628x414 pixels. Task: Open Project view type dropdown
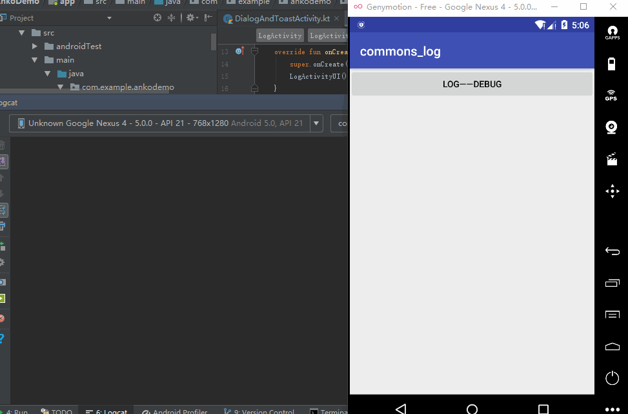tap(108, 18)
